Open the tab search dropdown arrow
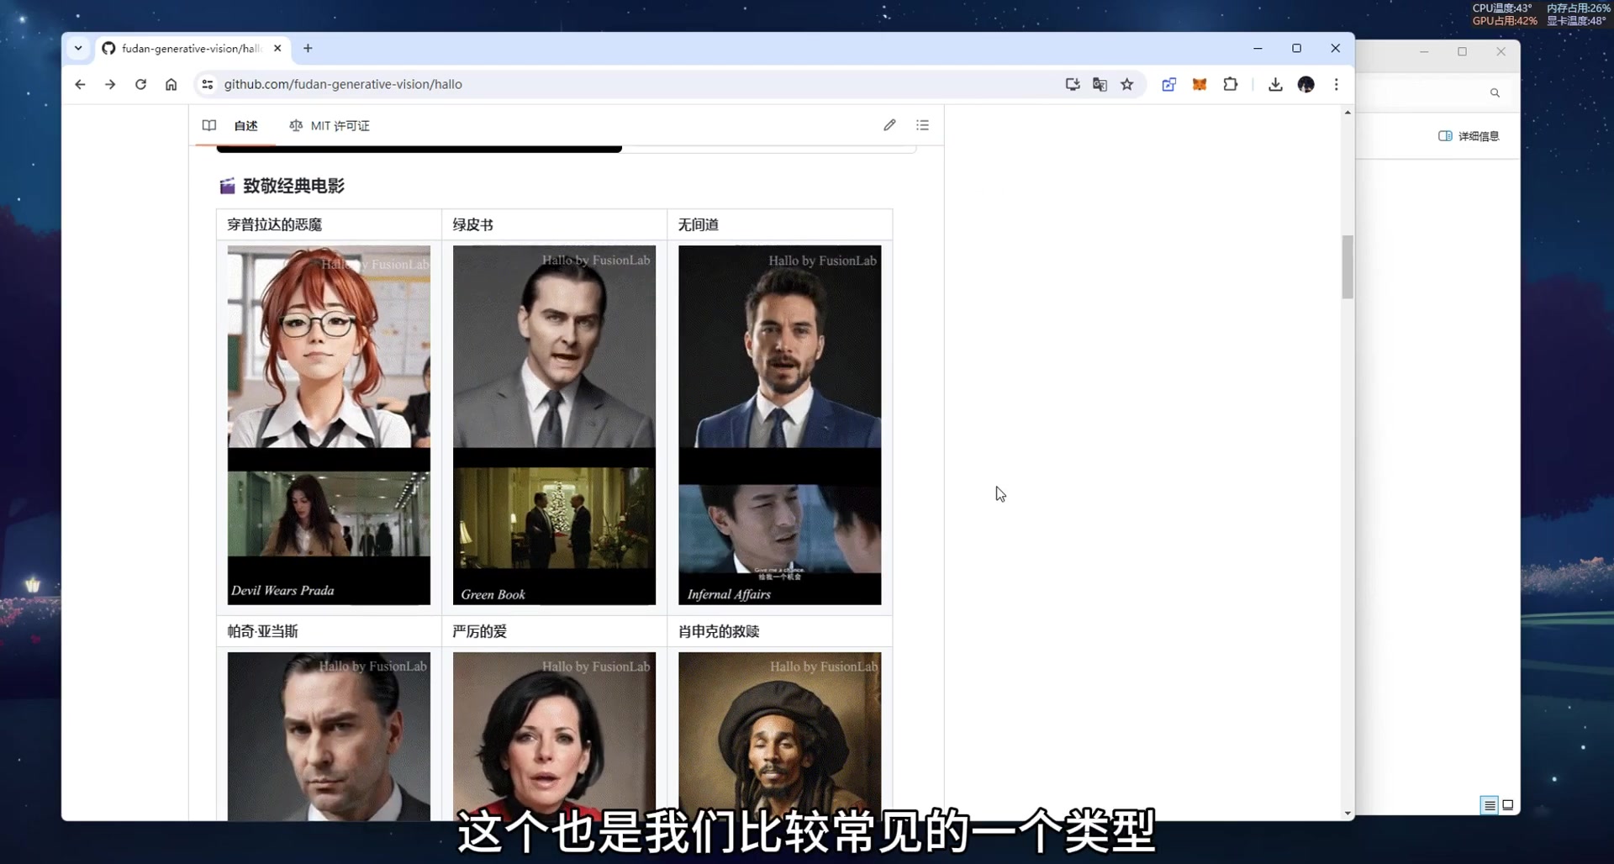Viewport: 1614px width, 864px height. click(x=78, y=48)
